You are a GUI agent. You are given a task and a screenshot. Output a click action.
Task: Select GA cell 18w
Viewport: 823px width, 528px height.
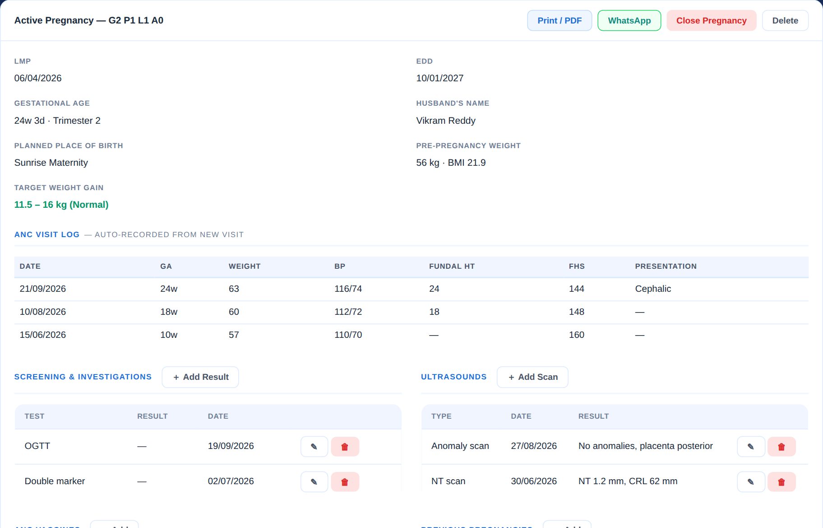[169, 312]
